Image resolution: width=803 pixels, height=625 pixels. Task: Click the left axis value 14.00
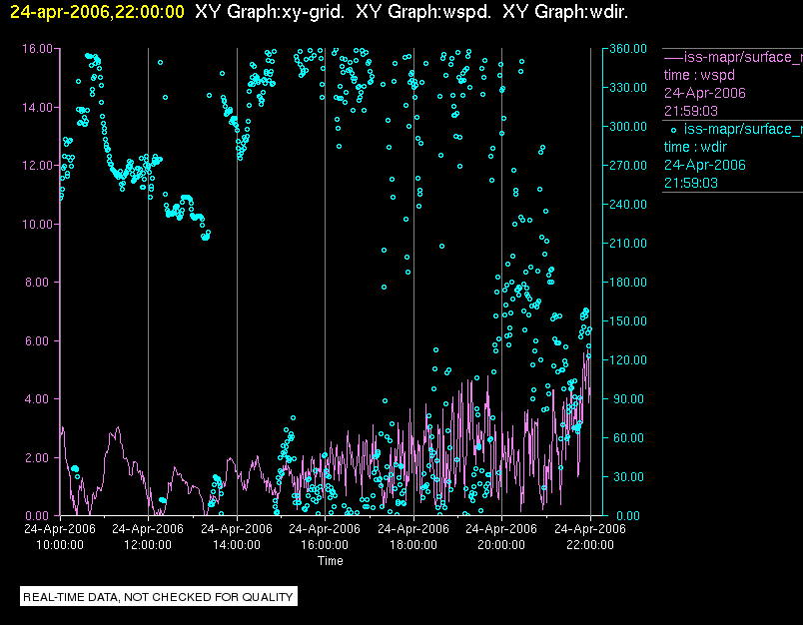[x=37, y=108]
